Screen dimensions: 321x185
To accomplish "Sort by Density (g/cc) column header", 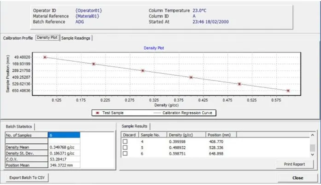I will tap(186, 135).
